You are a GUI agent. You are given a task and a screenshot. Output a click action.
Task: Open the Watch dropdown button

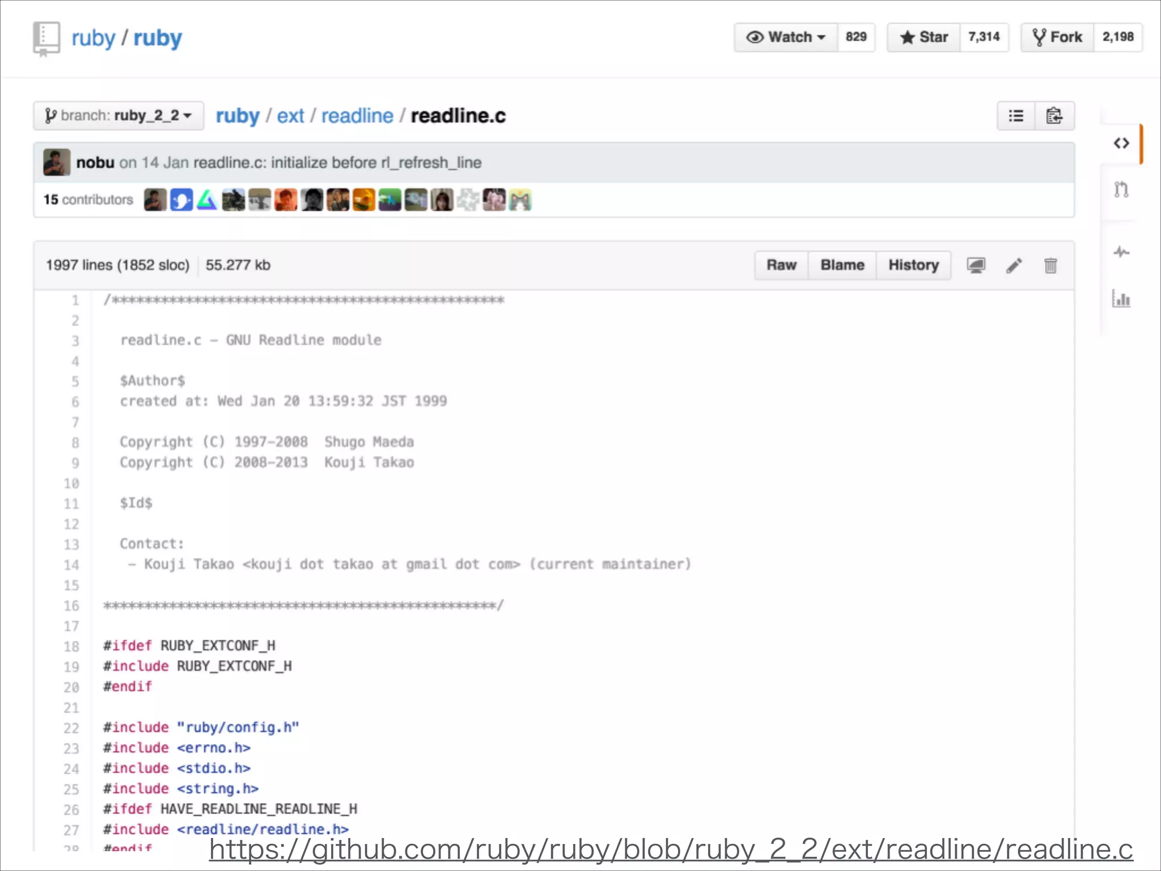pos(786,37)
